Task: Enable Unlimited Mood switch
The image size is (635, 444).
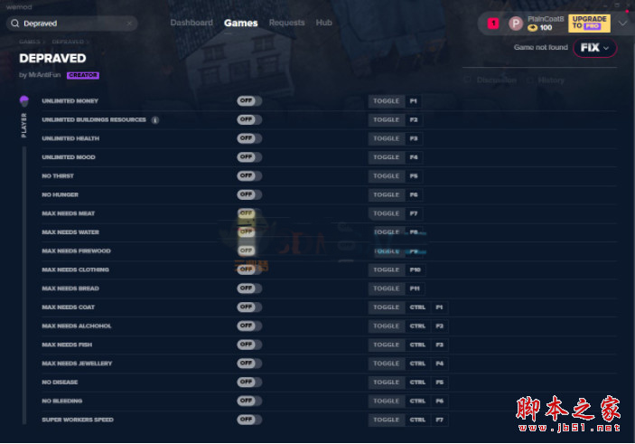Action: [249, 157]
